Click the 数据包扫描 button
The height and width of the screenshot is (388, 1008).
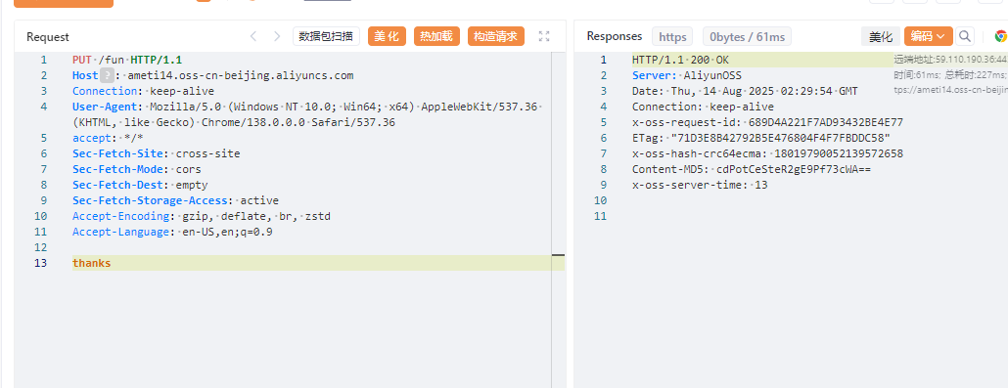click(x=326, y=36)
